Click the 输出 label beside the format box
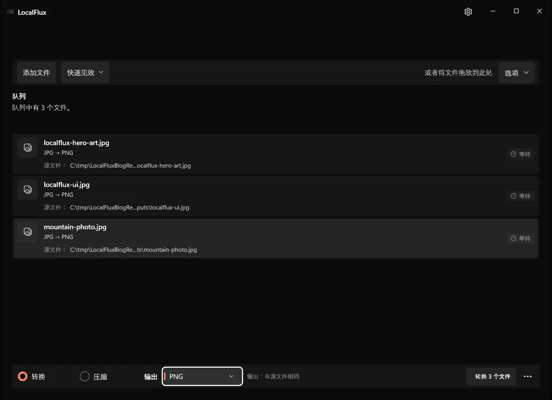 151,377
